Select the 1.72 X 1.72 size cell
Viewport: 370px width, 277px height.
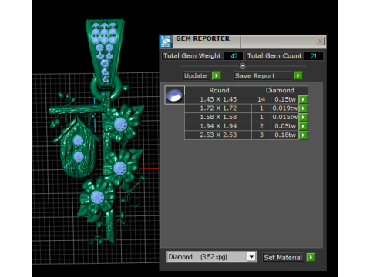pos(218,108)
